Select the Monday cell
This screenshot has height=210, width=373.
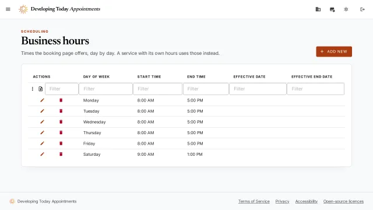click(x=91, y=100)
